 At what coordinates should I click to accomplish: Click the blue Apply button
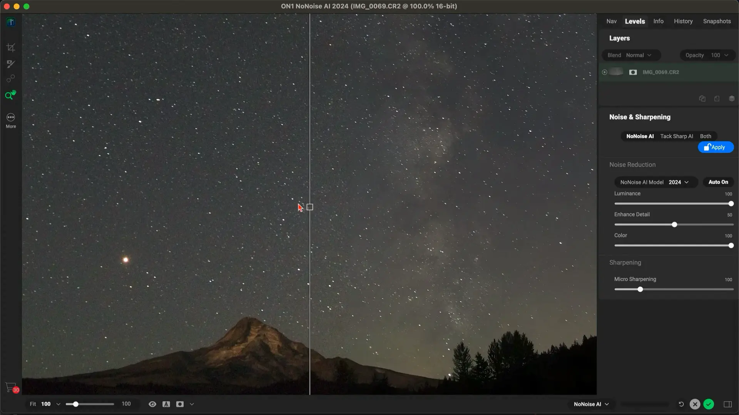coord(716,147)
